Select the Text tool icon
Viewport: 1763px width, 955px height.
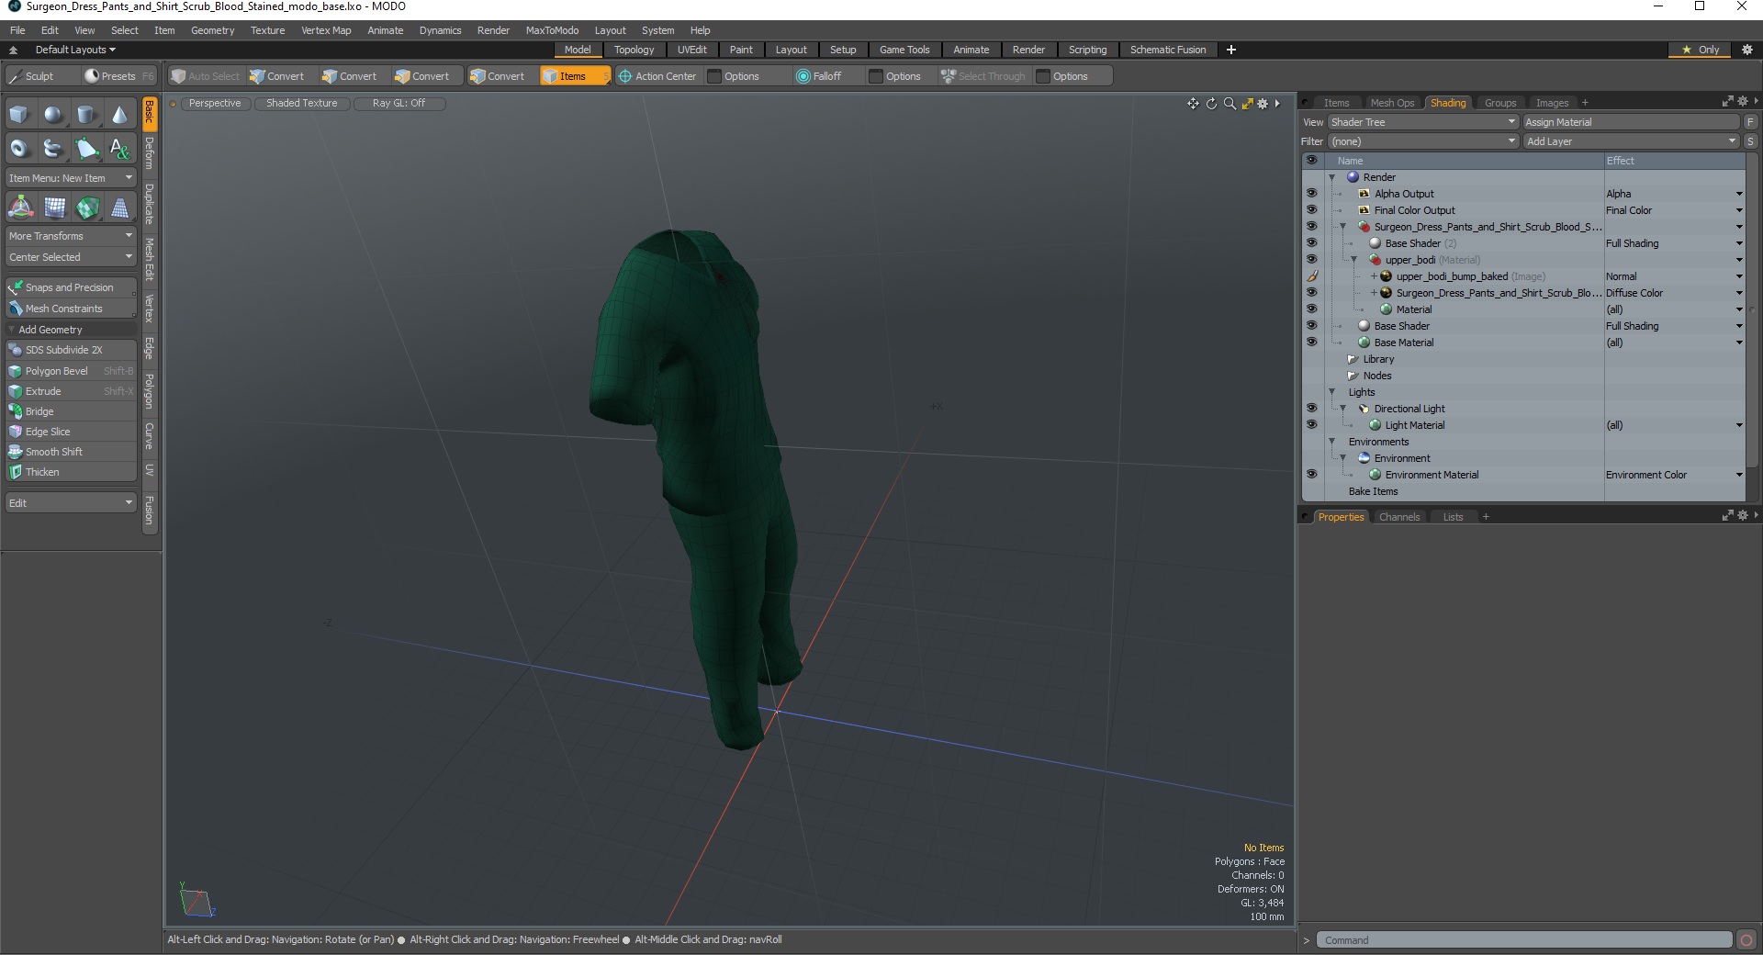tap(119, 148)
